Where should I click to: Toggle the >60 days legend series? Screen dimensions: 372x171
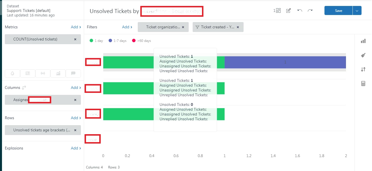[141, 41]
